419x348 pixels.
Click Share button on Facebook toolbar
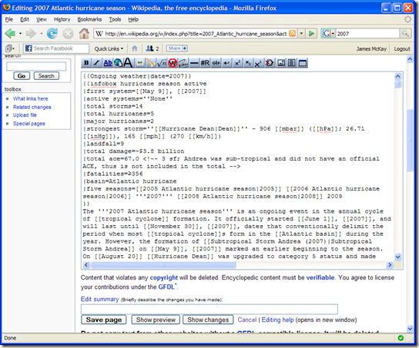tap(177, 48)
